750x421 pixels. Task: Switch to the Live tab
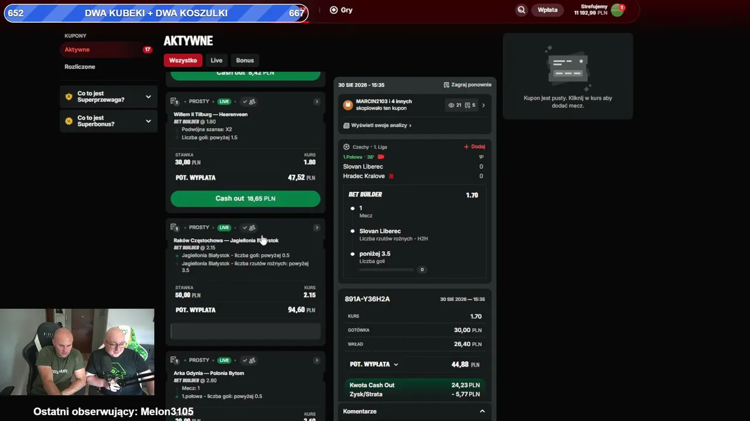pos(216,60)
